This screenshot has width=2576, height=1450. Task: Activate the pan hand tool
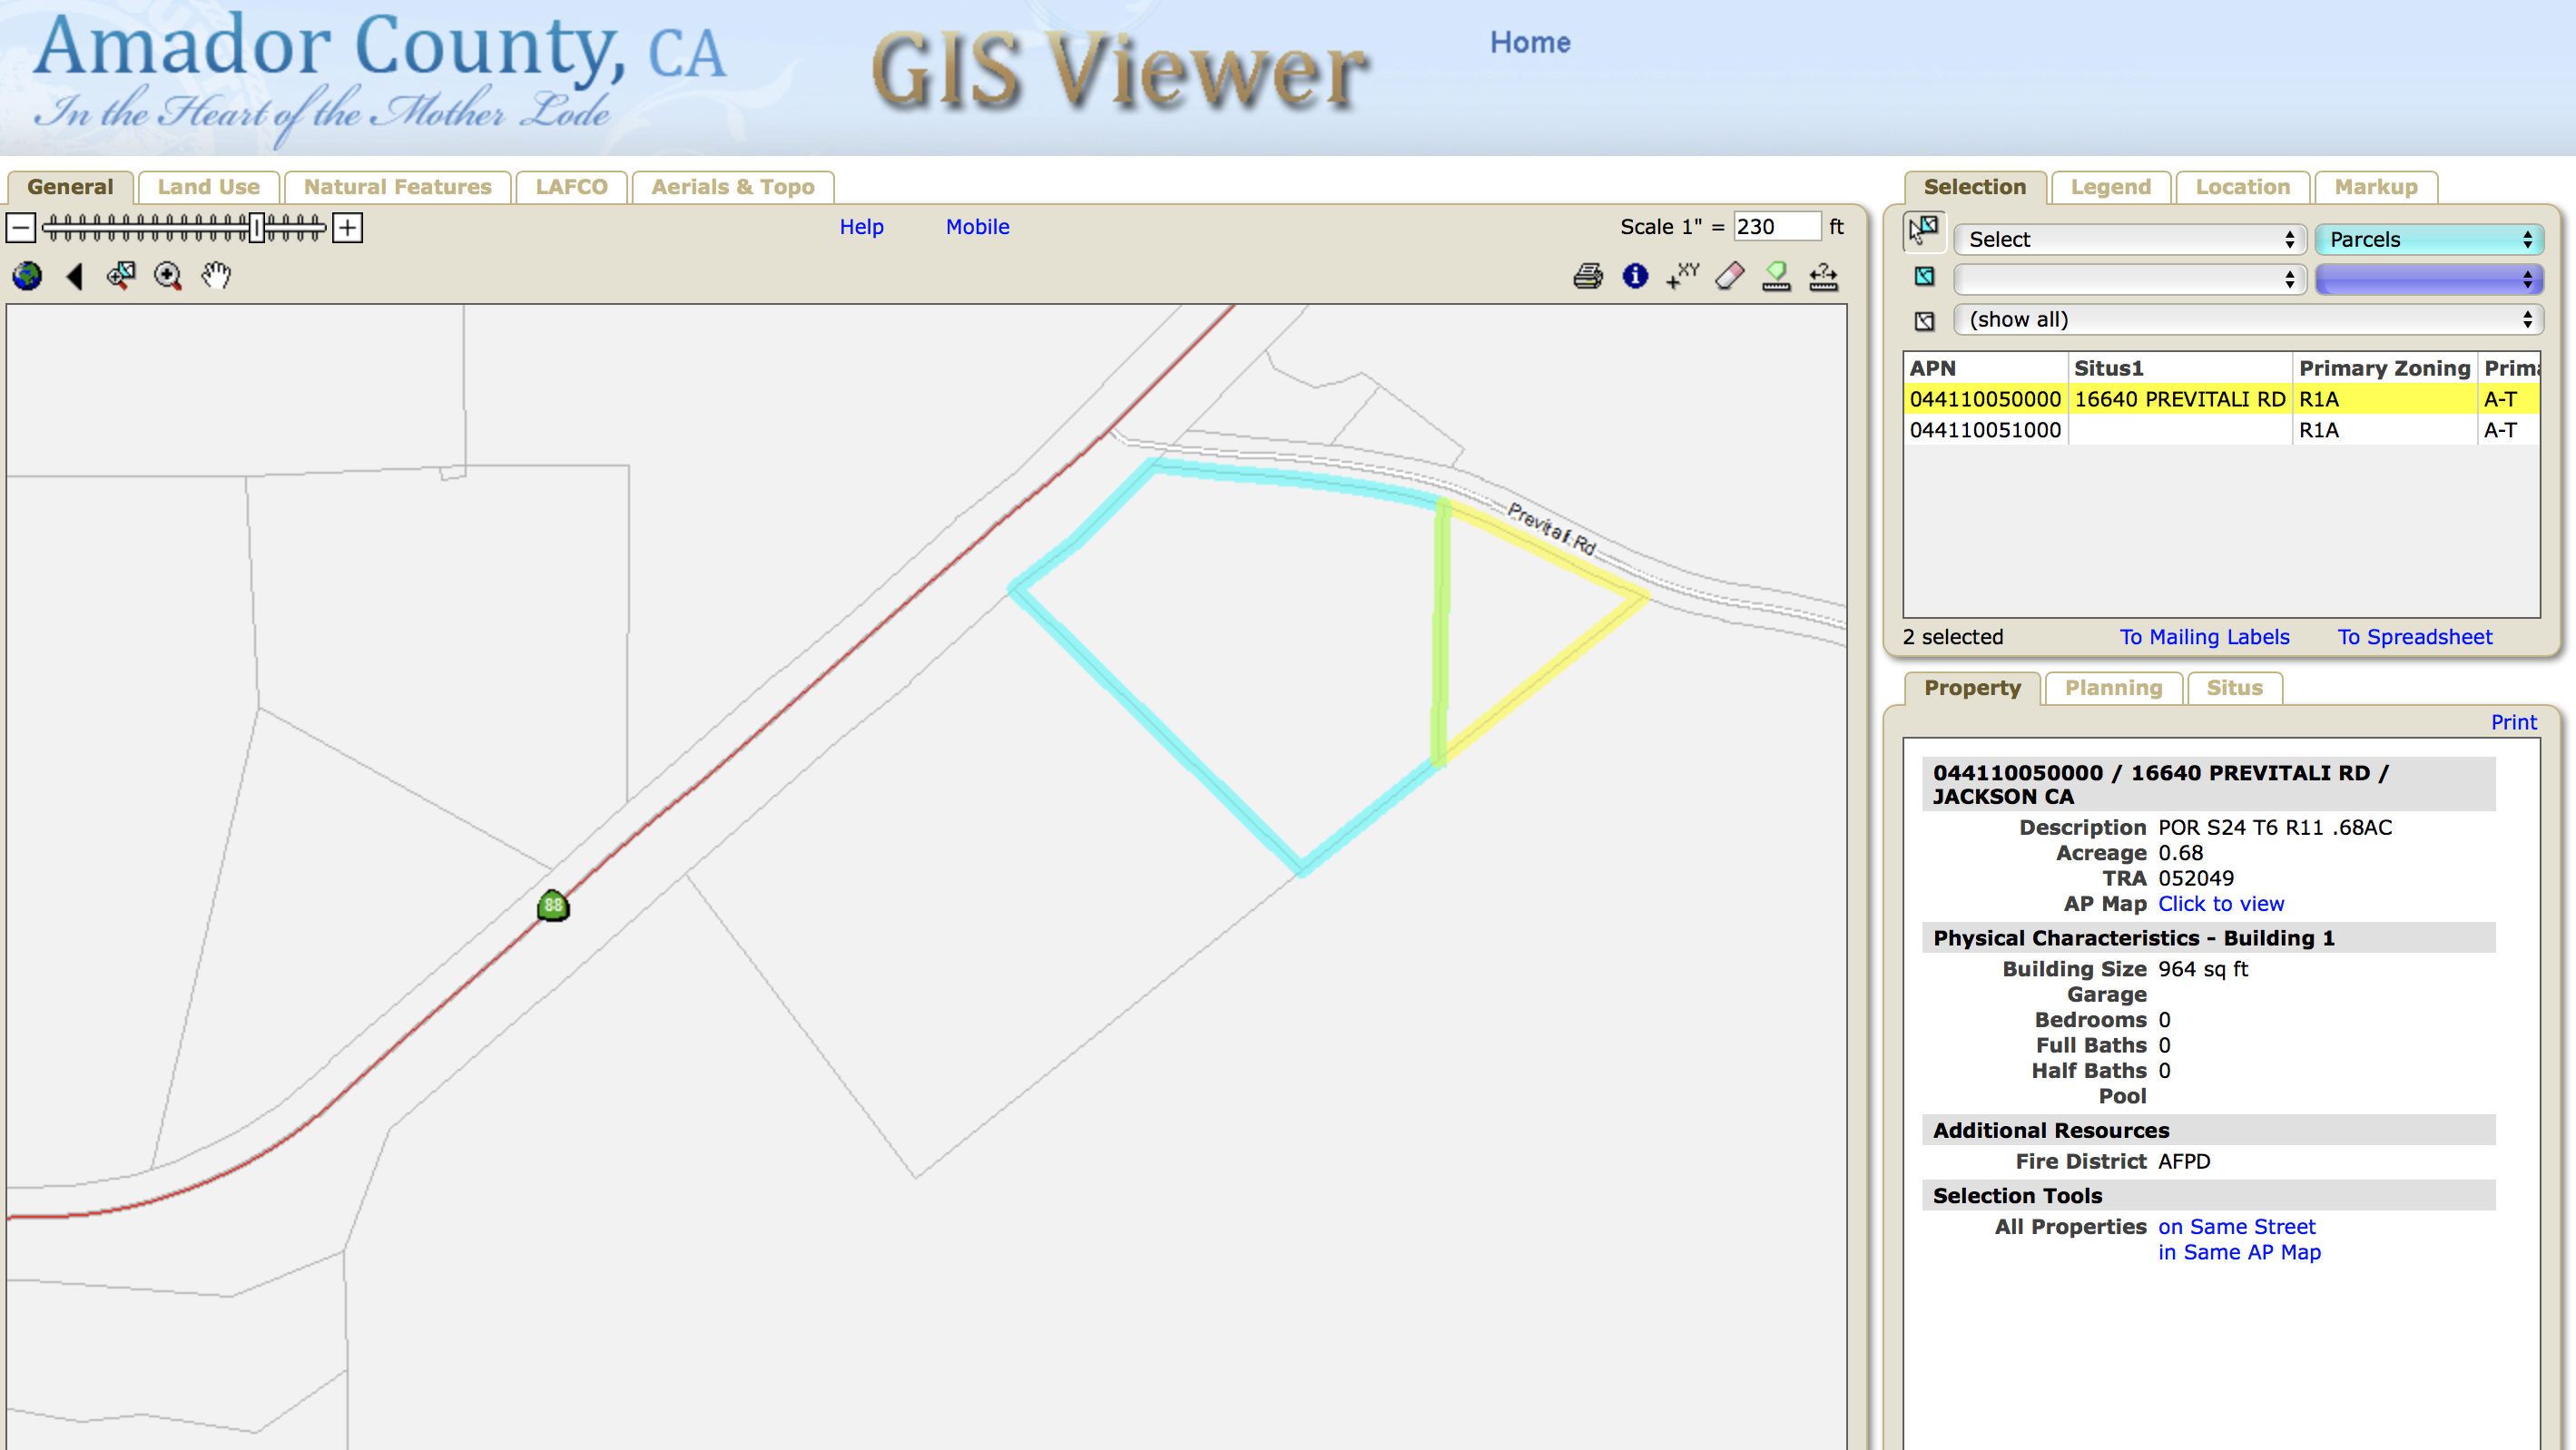coord(215,275)
